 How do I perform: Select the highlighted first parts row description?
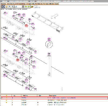click(62, 98)
